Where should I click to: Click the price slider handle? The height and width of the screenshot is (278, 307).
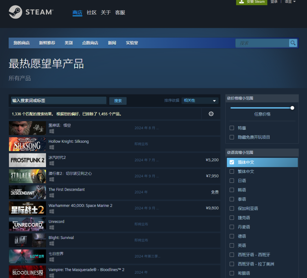(x=292, y=108)
